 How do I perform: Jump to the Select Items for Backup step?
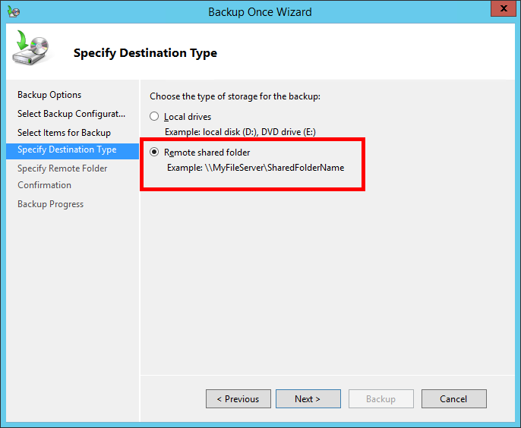pyautogui.click(x=64, y=133)
